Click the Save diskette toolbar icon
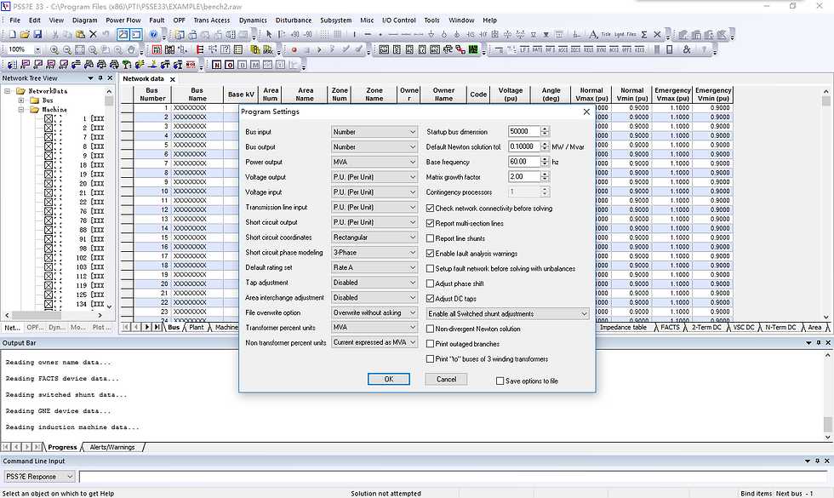The width and height of the screenshot is (834, 498). (37, 35)
